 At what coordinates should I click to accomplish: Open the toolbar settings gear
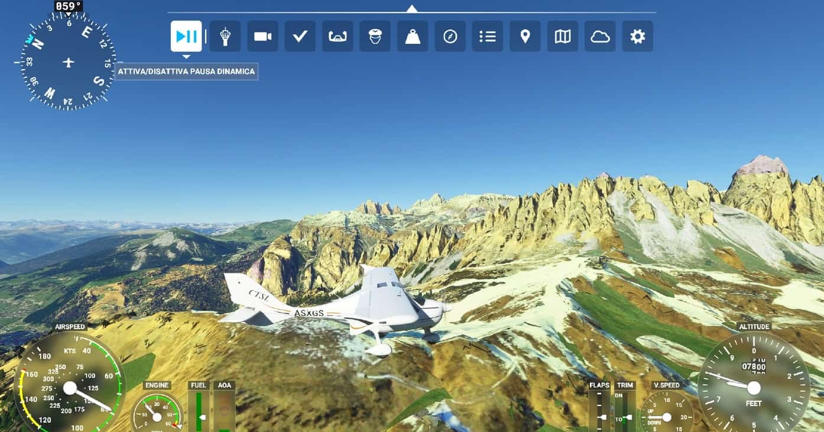637,36
